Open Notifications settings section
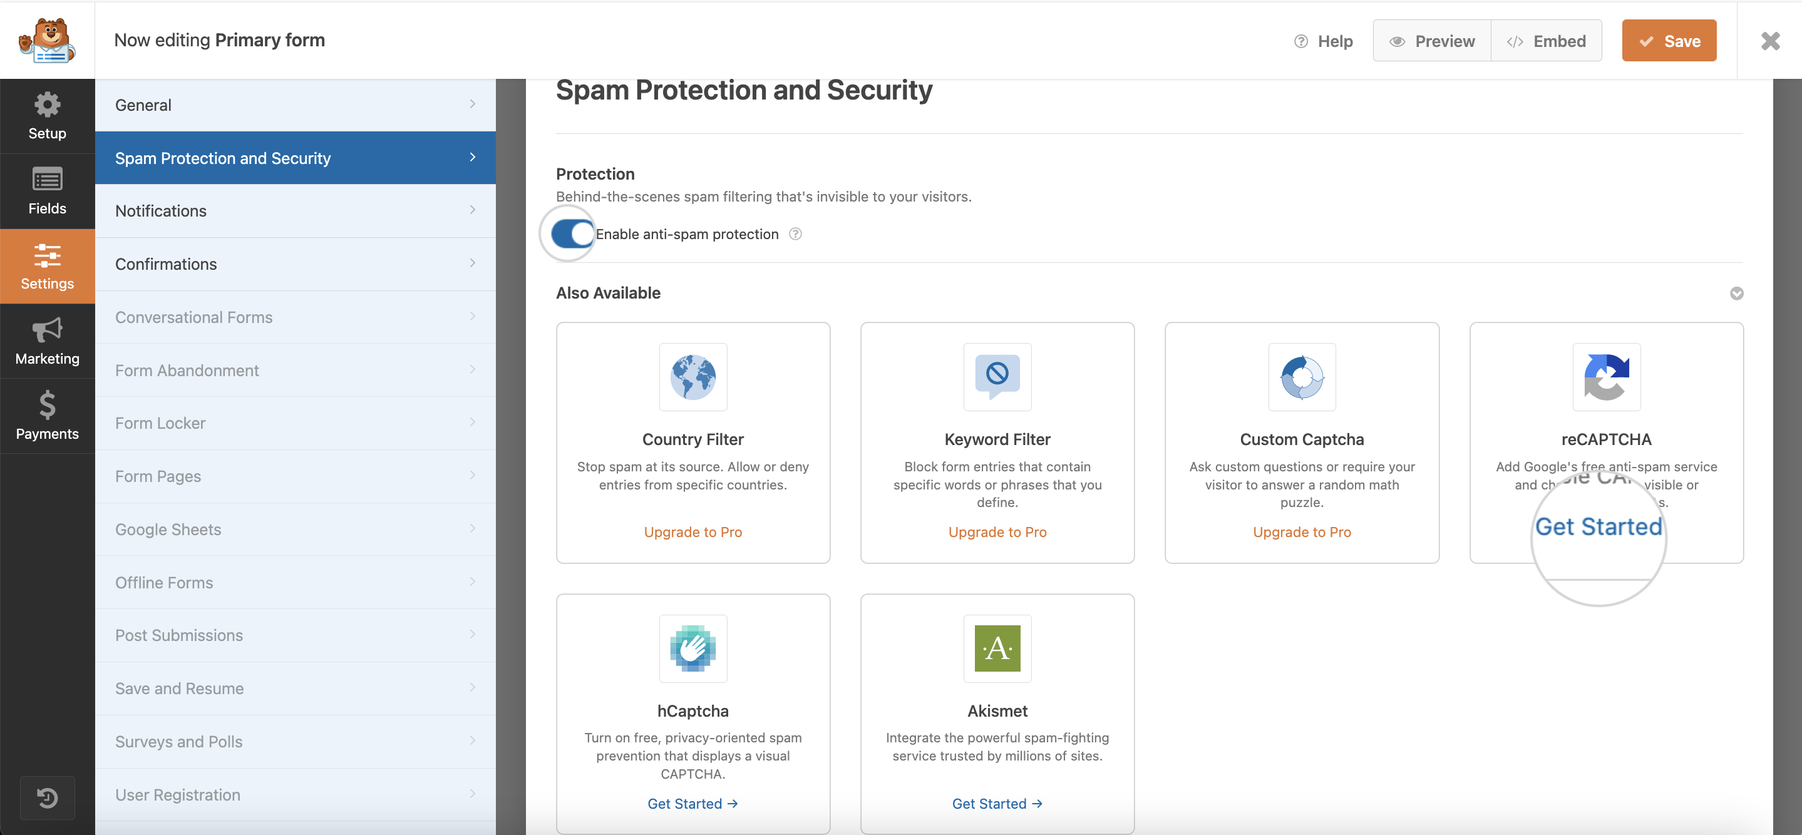Viewport: 1802px width, 835px height. [295, 210]
